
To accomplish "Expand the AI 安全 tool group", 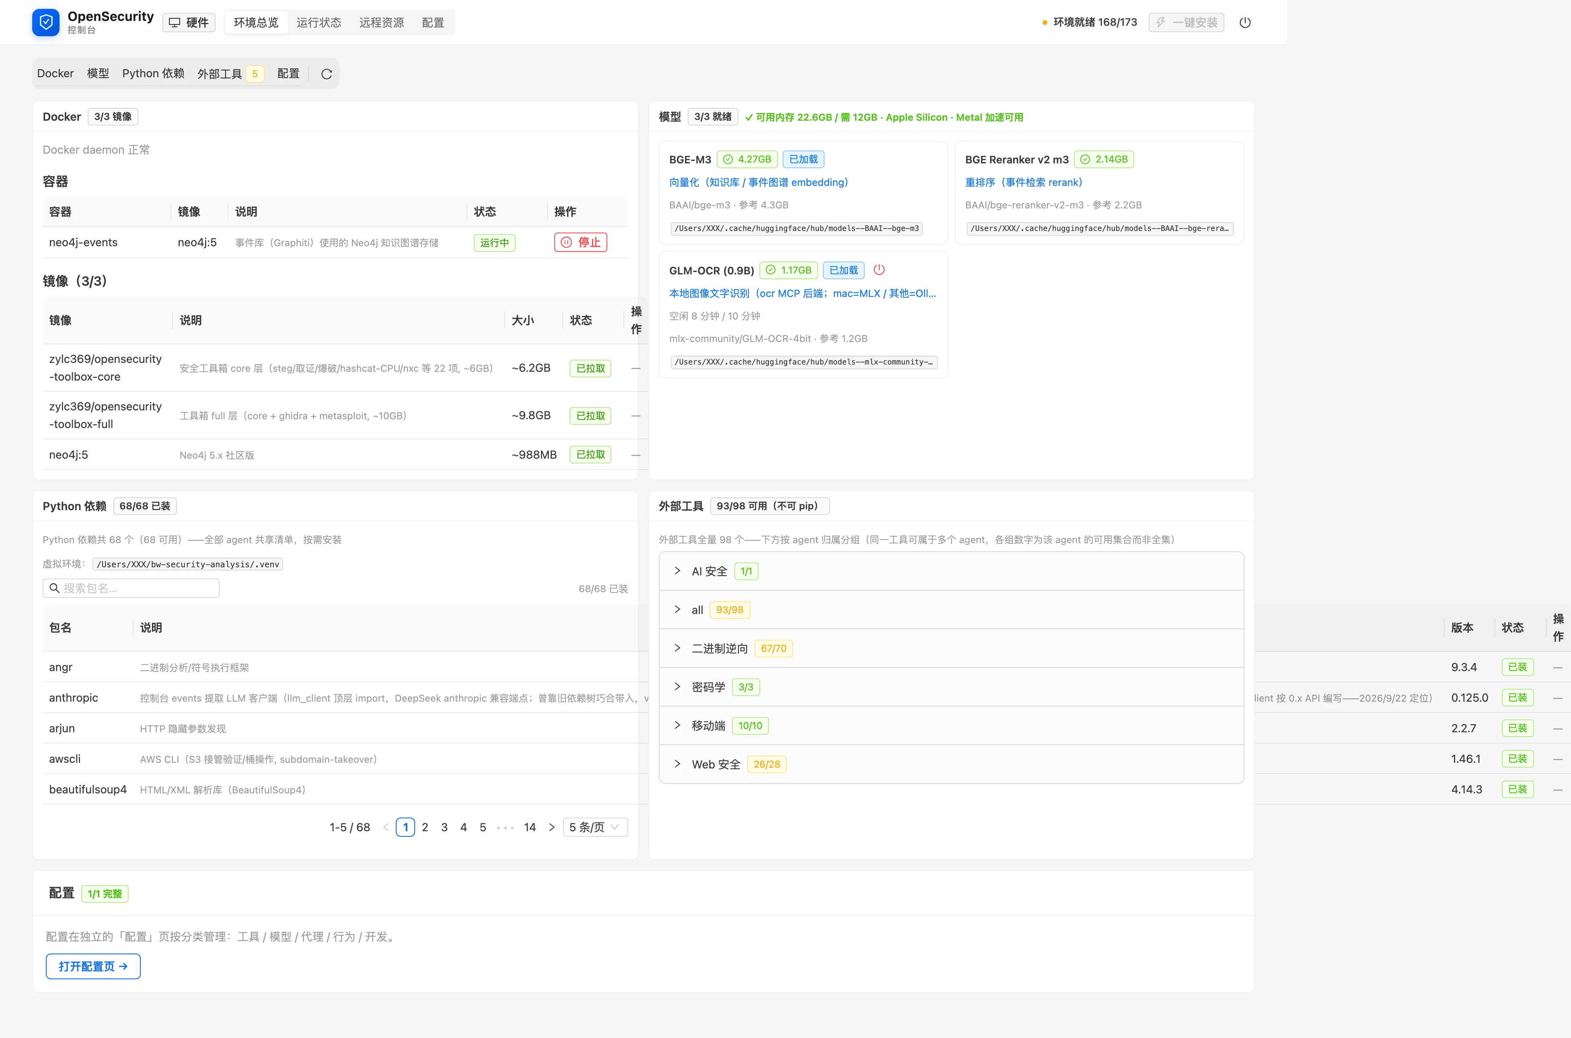I will click(x=952, y=571).
